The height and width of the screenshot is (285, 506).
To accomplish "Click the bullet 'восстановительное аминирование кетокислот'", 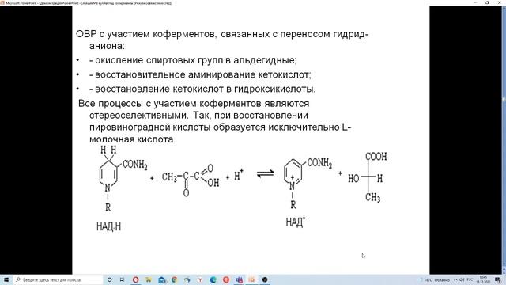I will tap(200, 74).
